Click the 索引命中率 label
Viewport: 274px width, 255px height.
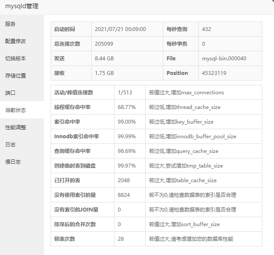click(x=67, y=122)
